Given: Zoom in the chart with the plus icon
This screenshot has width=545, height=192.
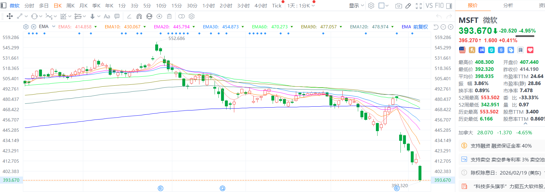Looking at the screenshot, I should 451,27.
